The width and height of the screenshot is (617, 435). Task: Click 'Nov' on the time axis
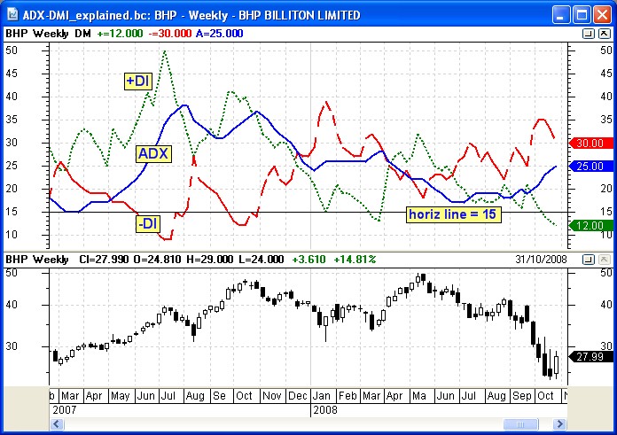(271, 396)
